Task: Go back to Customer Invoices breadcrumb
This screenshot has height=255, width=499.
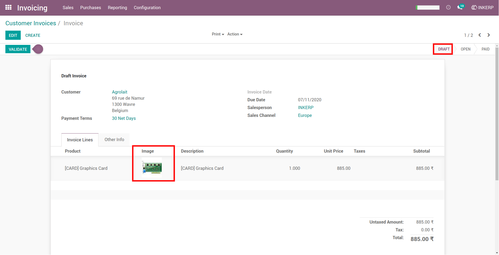Action: (x=31, y=23)
